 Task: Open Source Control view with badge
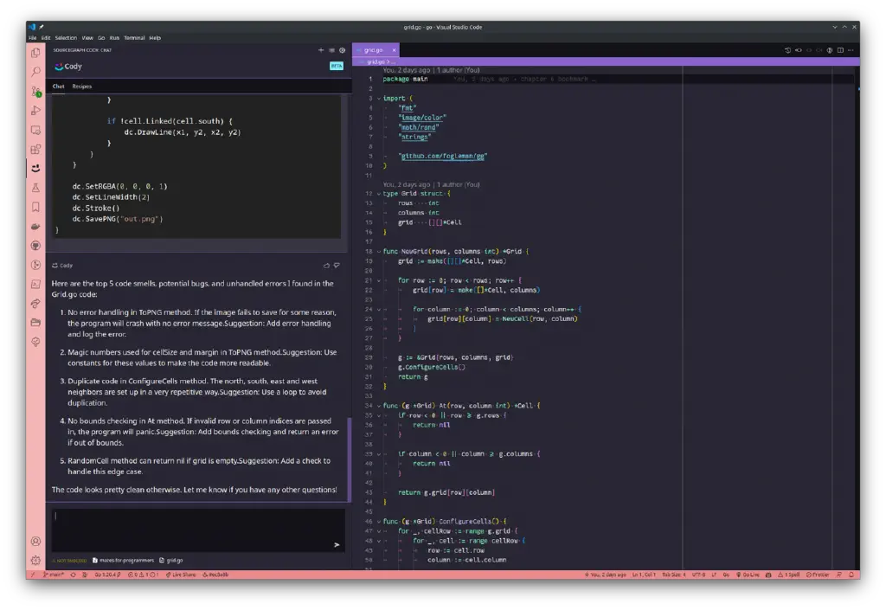pyautogui.click(x=35, y=91)
